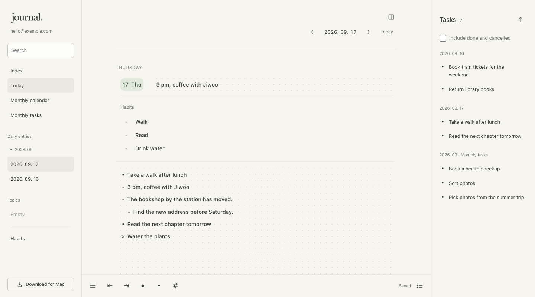This screenshot has width=535, height=297.
Task: Open the Habits page in the sidebar
Action: coord(40,238)
